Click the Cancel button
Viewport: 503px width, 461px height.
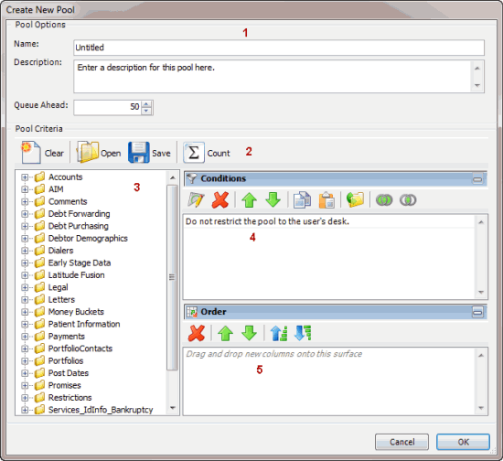pos(401,442)
